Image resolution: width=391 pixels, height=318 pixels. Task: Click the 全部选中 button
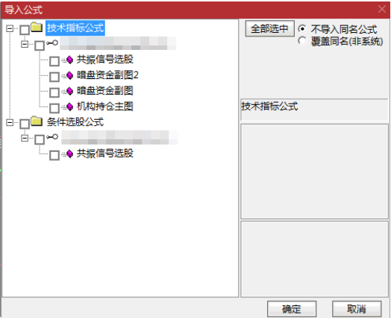[x=270, y=28]
